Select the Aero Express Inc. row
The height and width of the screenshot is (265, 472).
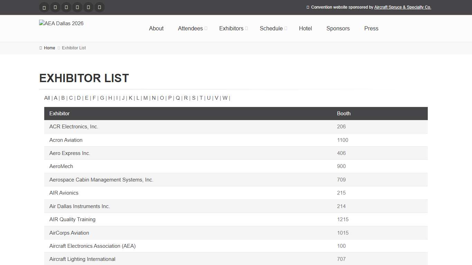[x=70, y=153]
